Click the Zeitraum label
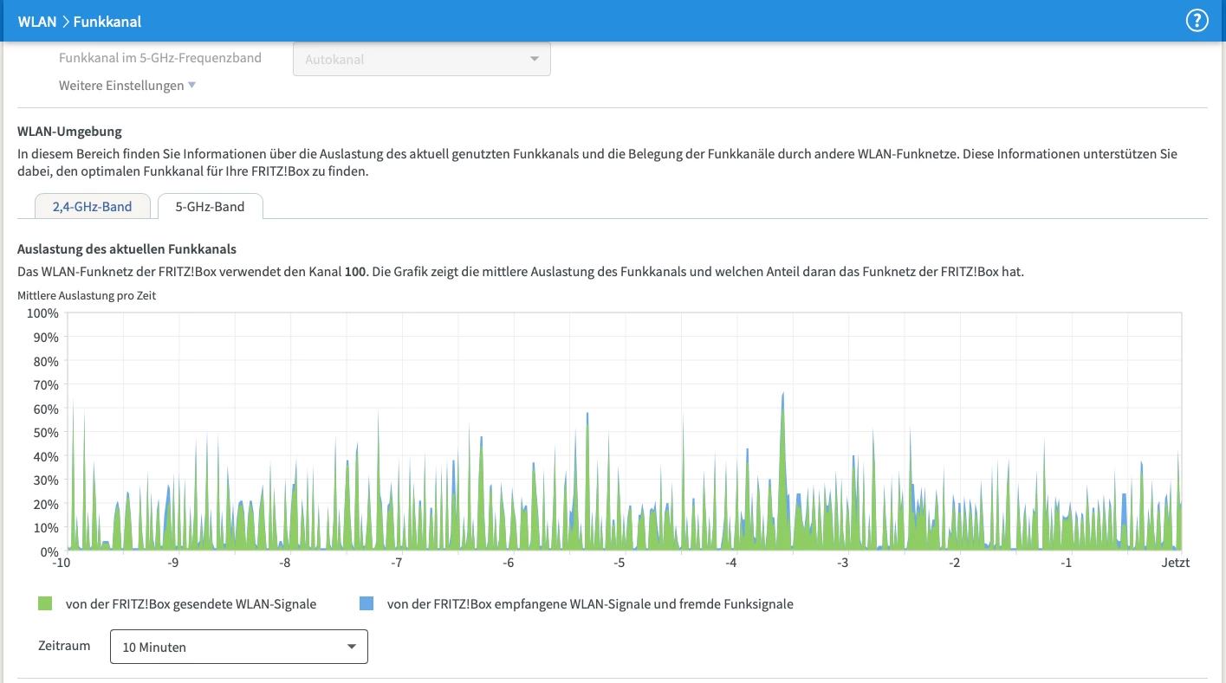This screenshot has width=1226, height=683. (64, 646)
